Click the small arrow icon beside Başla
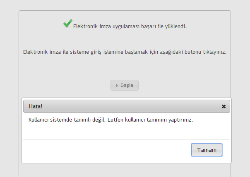This screenshot has height=177, width=250. [x=117, y=85]
